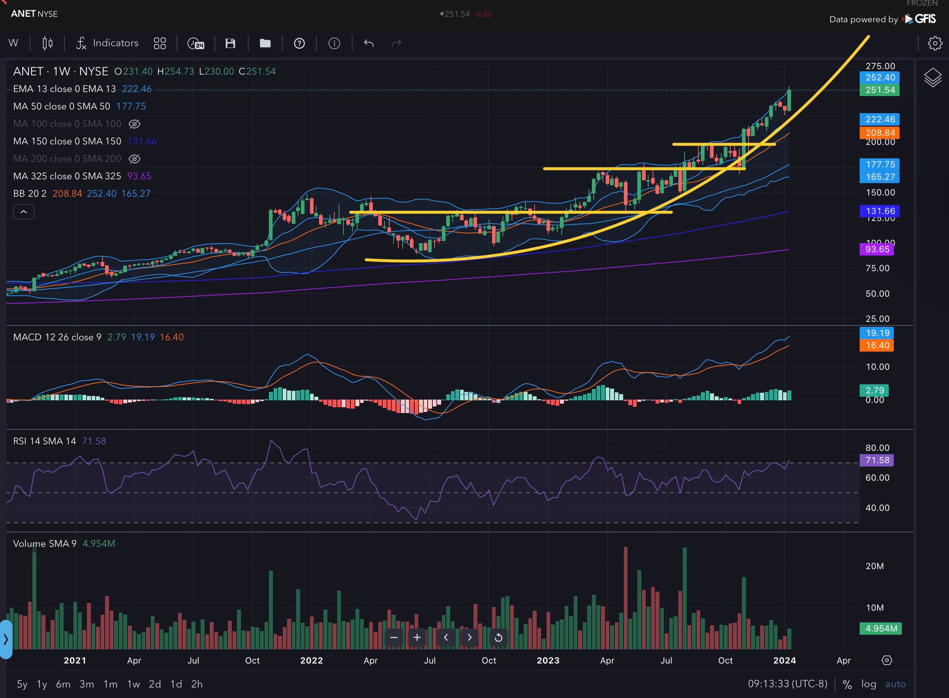Select MACD 12 26 close 9 legend
The width and height of the screenshot is (949, 698).
98,337
